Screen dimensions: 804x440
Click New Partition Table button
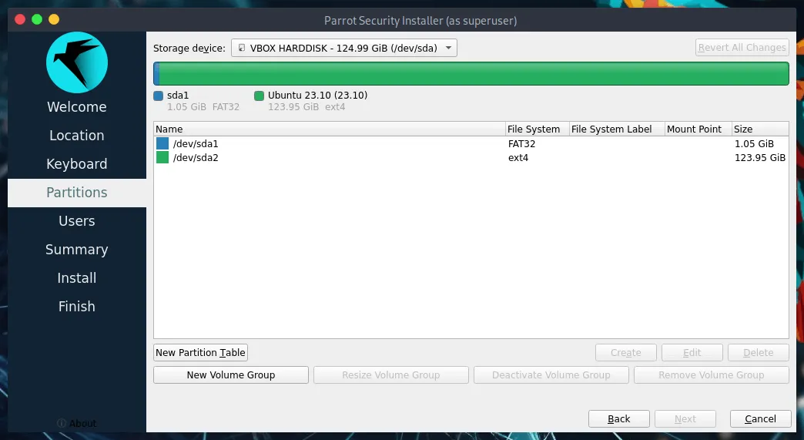point(200,352)
